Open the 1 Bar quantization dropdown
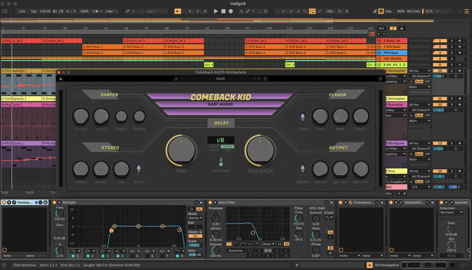The image size is (472, 270). (110, 11)
